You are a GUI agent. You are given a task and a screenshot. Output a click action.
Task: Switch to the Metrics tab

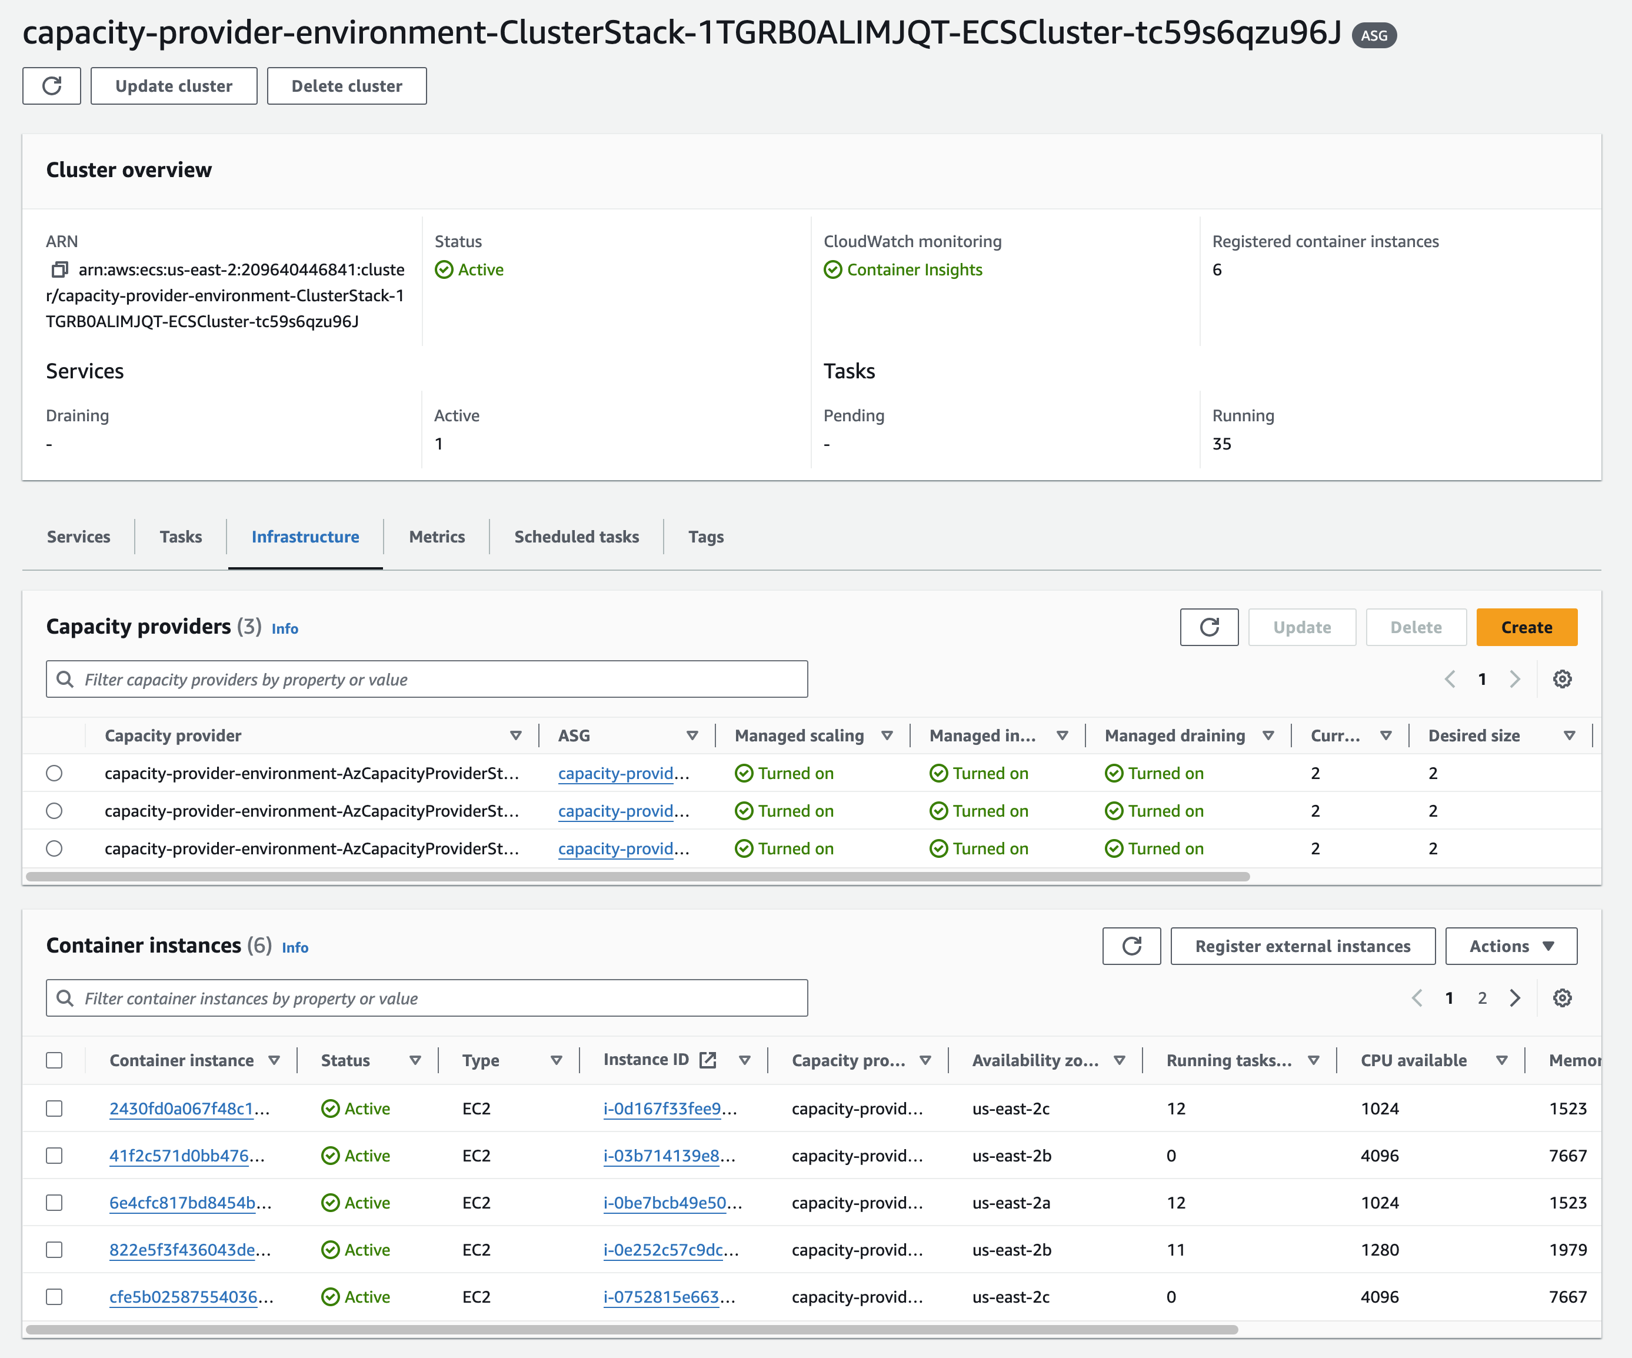[x=437, y=537]
